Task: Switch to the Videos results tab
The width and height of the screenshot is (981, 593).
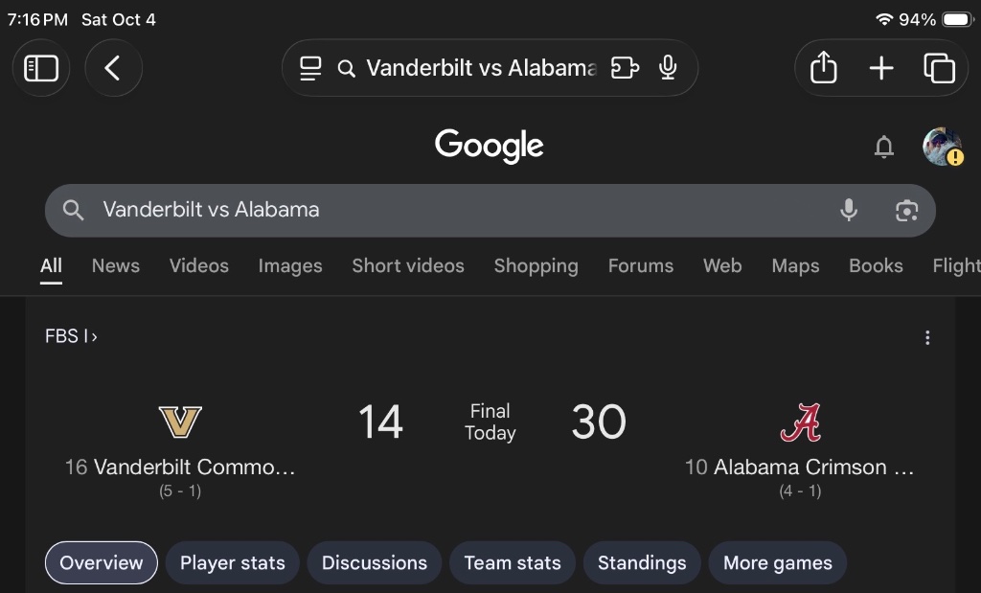Action: tap(199, 266)
